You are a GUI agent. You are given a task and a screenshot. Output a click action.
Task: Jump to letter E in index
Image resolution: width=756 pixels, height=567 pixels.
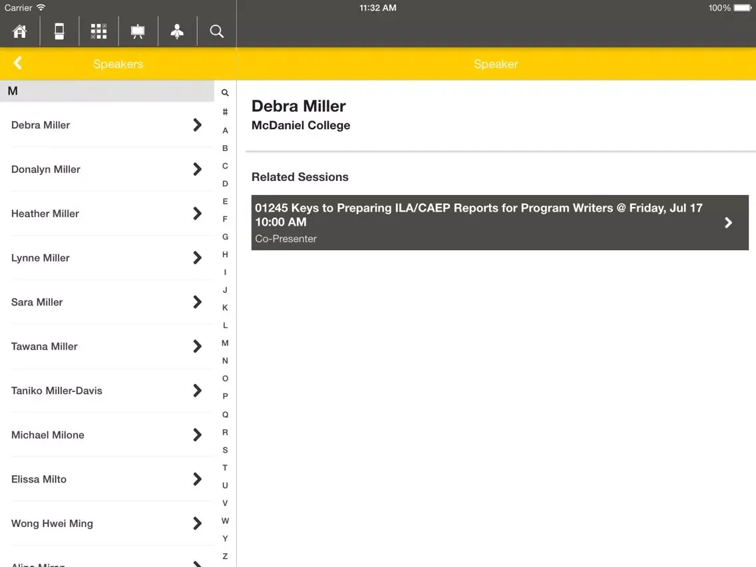pos(225,202)
